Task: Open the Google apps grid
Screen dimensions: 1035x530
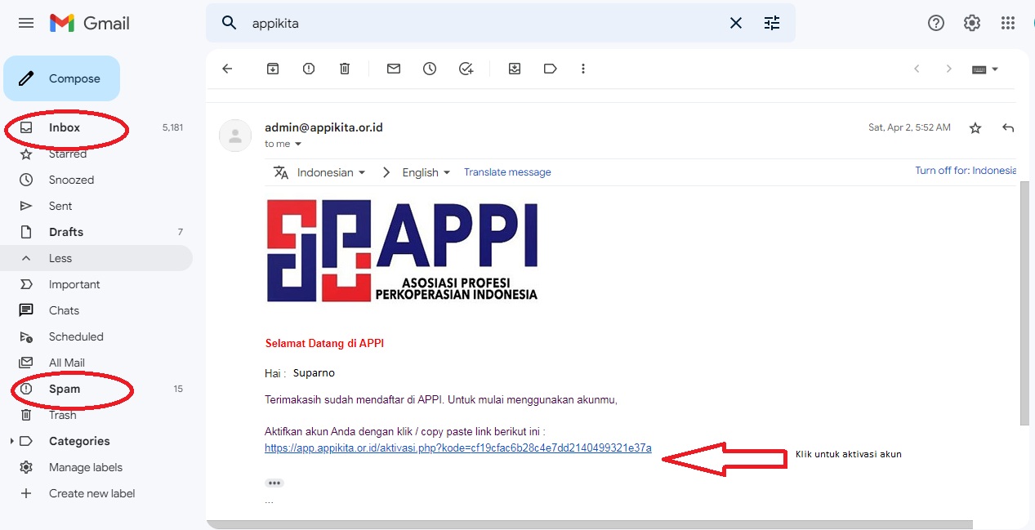Action: [x=1008, y=23]
